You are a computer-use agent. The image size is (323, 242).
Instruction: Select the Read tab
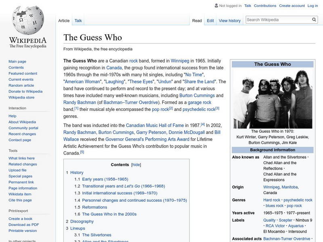[197, 21]
